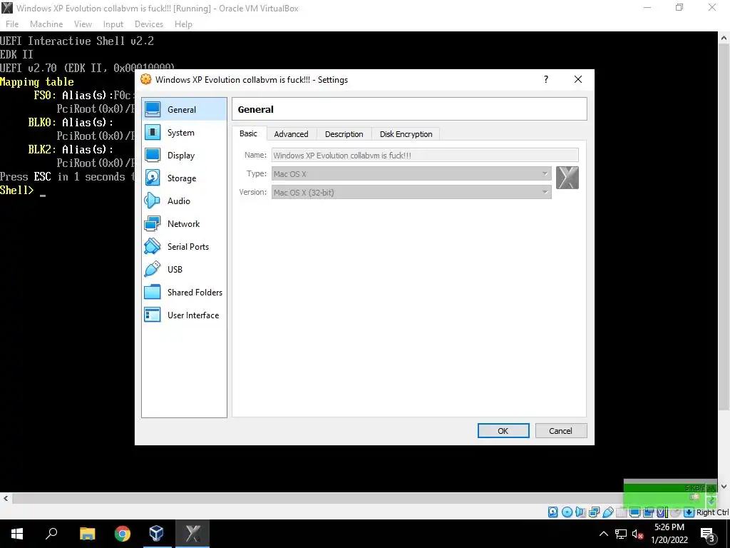This screenshot has height=548, width=730.
Task: Click the network tray icon
Action: (621, 534)
